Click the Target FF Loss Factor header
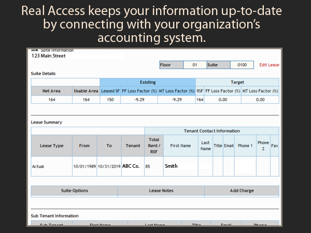 pos(223,91)
